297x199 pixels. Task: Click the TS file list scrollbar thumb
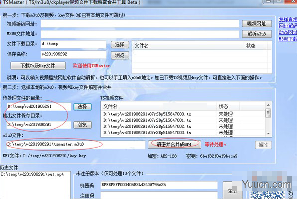click(x=268, y=113)
